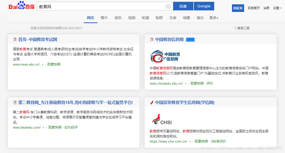285x153 pixels.
Task: Open the red CHSI favicon beside 学信网 title
Action: 152,102
